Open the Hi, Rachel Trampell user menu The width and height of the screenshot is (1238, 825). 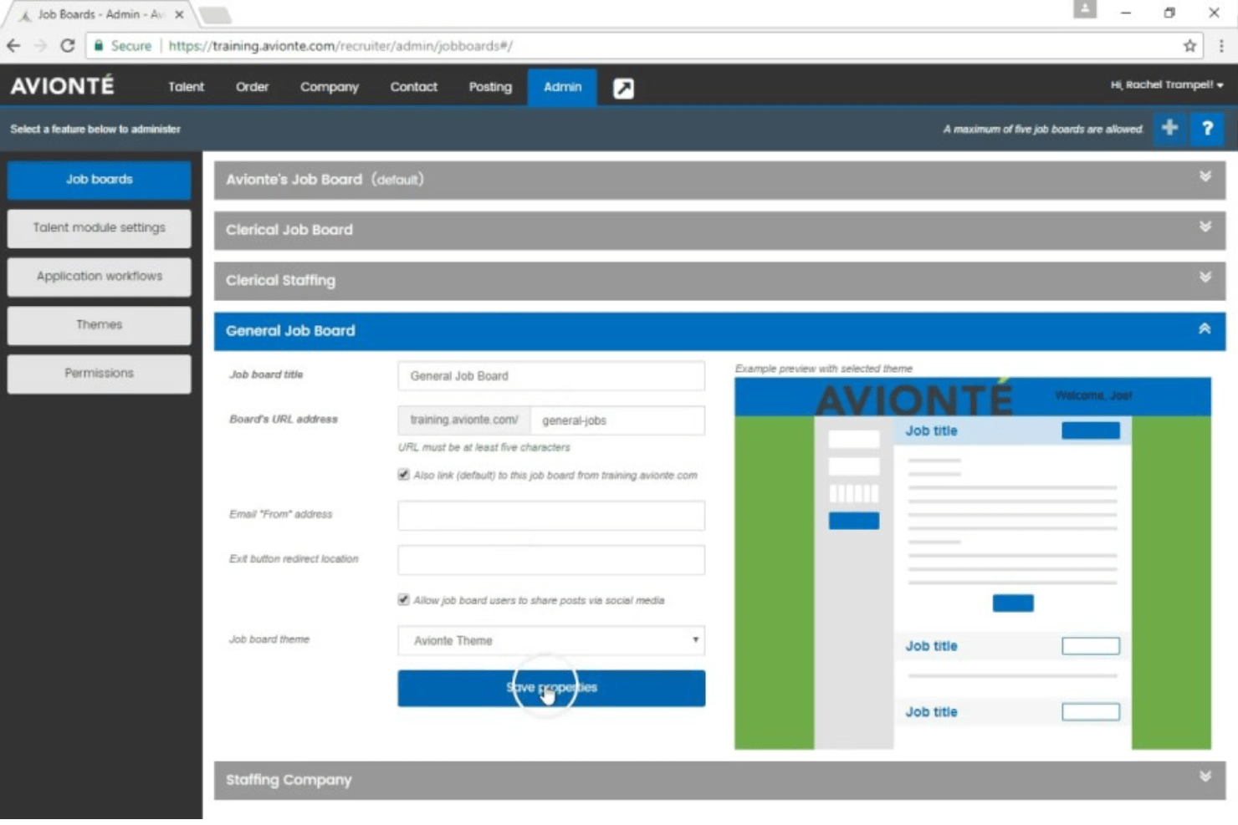(x=1166, y=84)
